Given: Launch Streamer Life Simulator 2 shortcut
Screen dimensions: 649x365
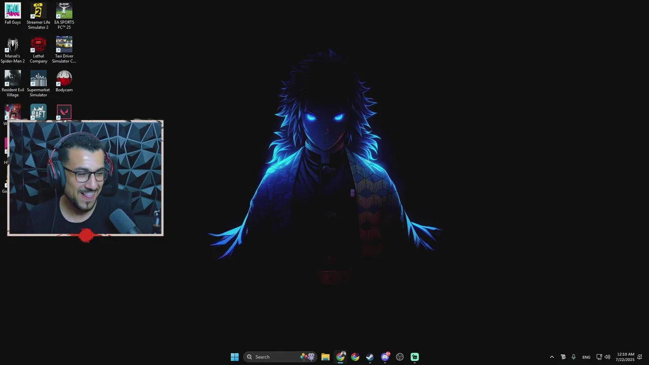Looking at the screenshot, I should pyautogui.click(x=39, y=16).
